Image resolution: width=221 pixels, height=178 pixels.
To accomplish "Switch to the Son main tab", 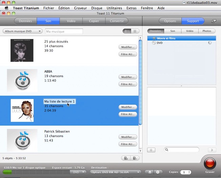I will 48,21.
